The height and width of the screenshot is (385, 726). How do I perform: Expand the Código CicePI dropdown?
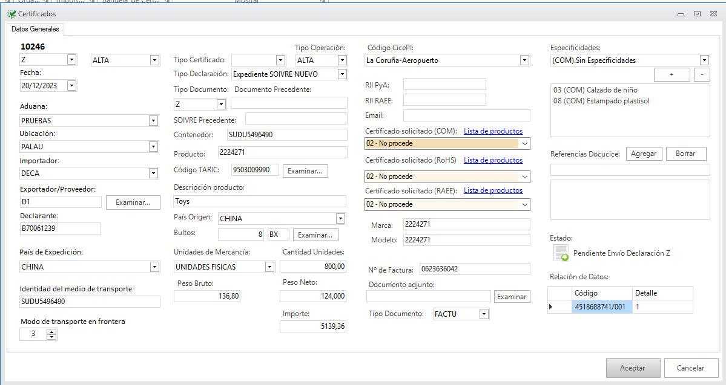(524, 60)
